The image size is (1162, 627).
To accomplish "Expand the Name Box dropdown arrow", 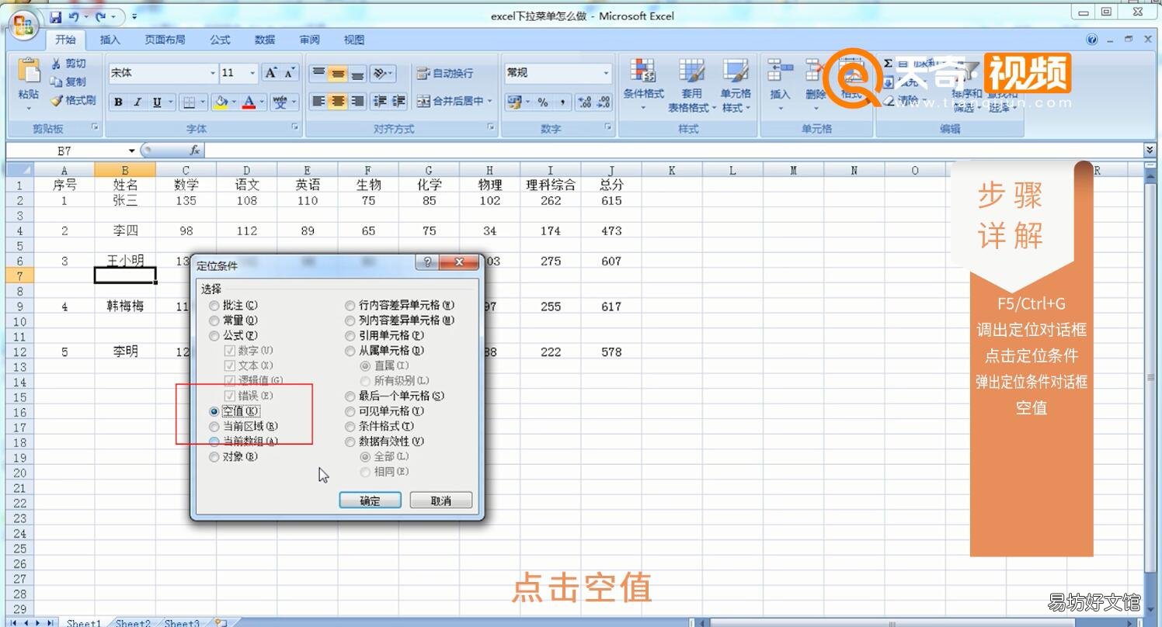I will 132,151.
